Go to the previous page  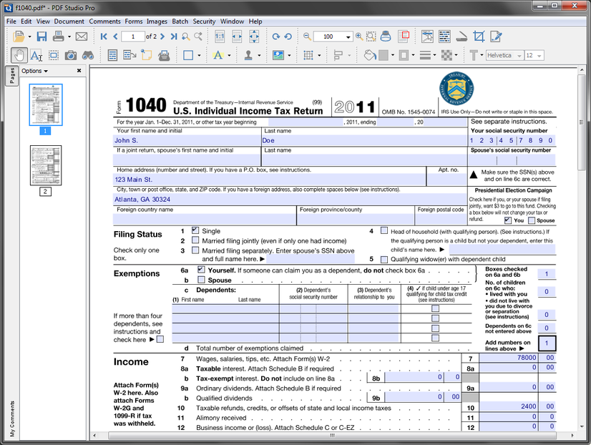pos(115,36)
